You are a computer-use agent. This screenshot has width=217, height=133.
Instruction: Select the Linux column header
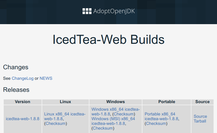click(x=65, y=102)
